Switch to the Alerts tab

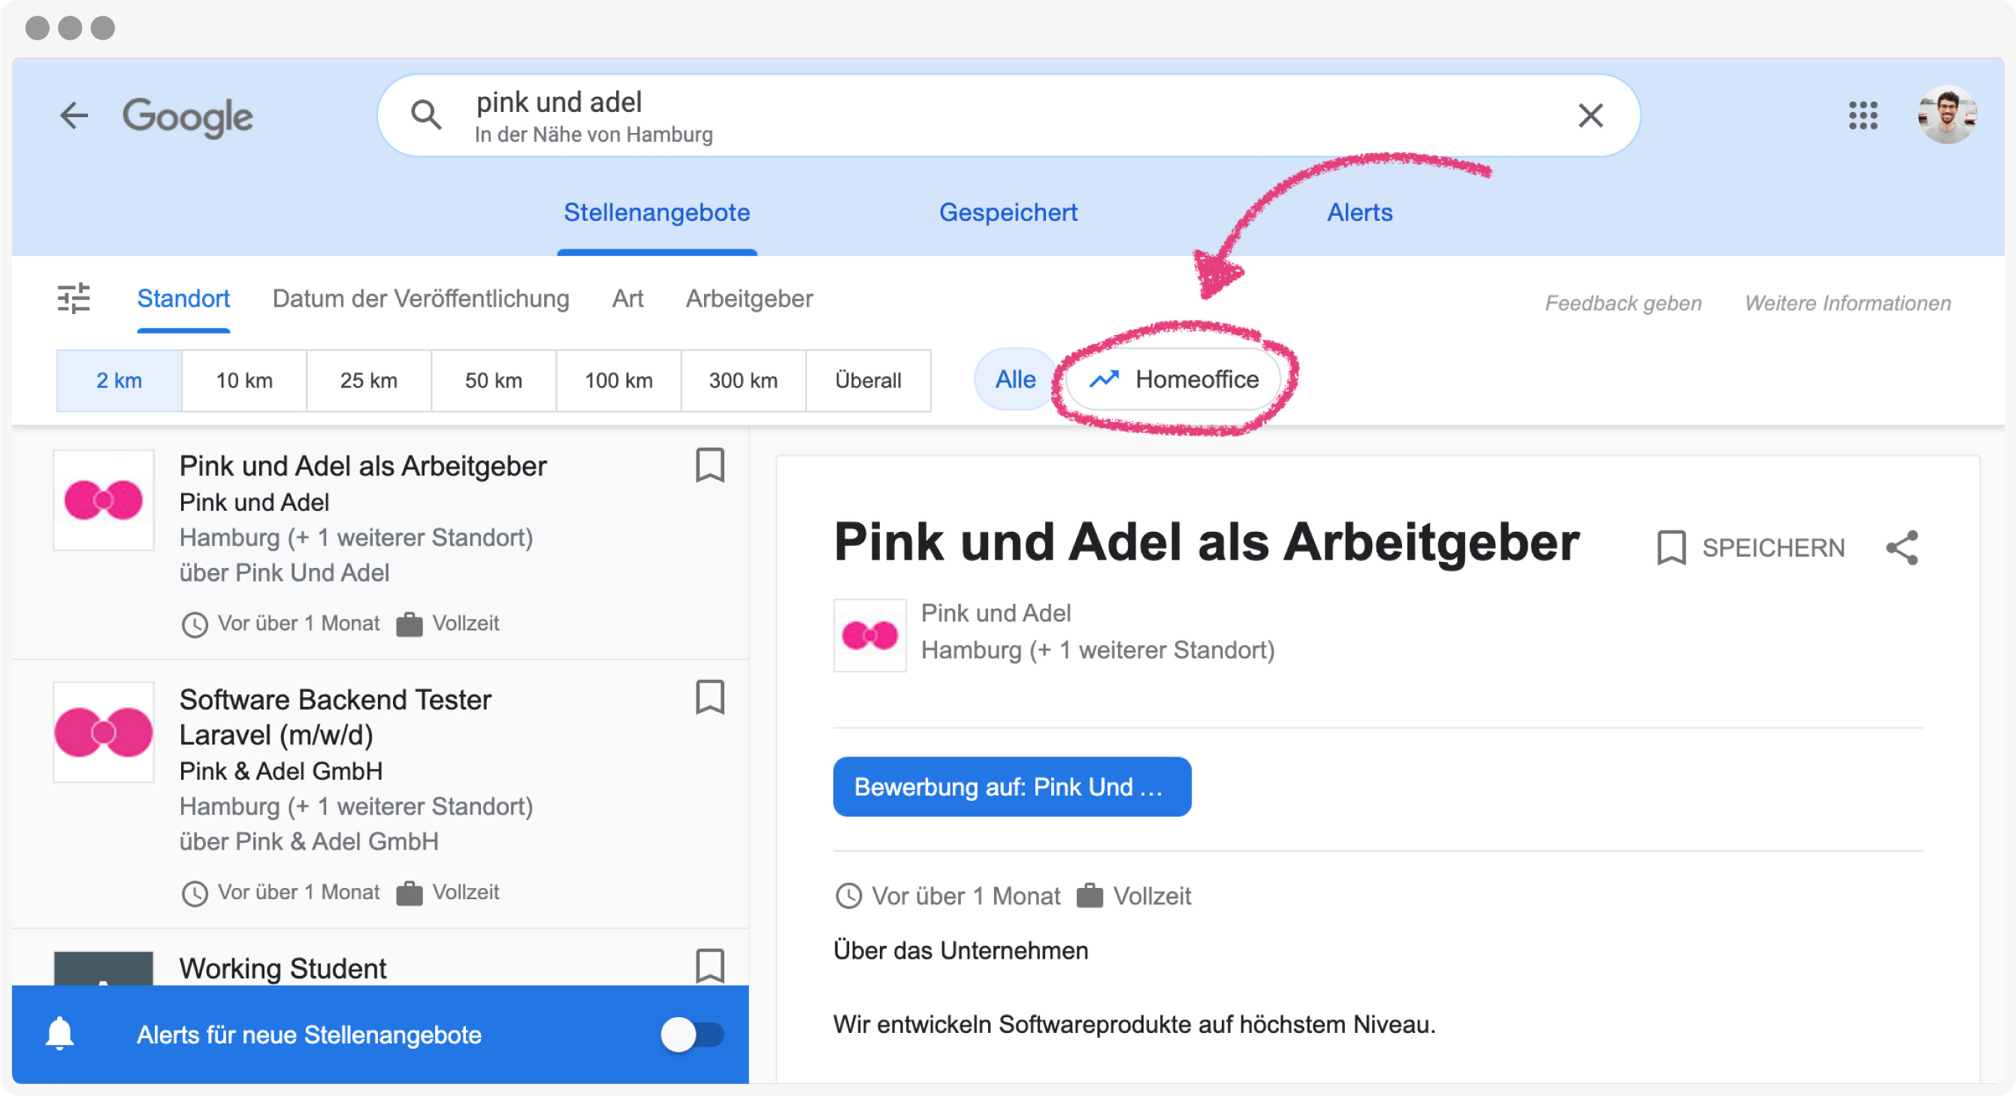click(x=1359, y=213)
